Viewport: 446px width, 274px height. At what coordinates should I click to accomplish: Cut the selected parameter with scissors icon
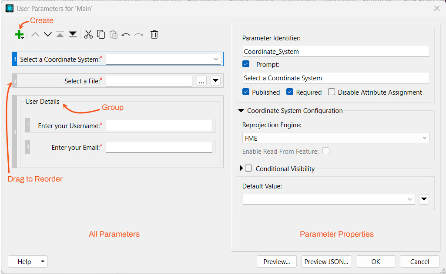[88, 34]
